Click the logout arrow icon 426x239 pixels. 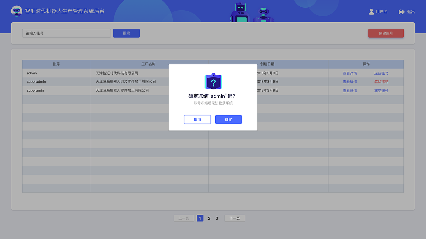pyautogui.click(x=402, y=12)
